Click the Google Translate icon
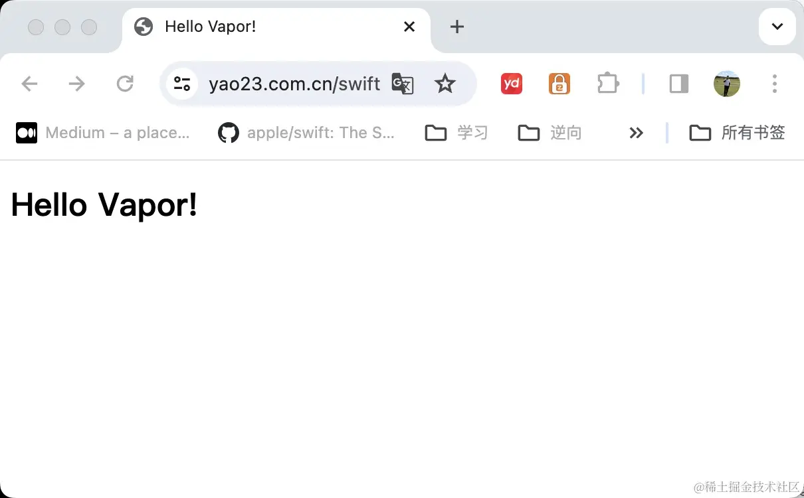Image resolution: width=804 pixels, height=498 pixels. click(403, 84)
